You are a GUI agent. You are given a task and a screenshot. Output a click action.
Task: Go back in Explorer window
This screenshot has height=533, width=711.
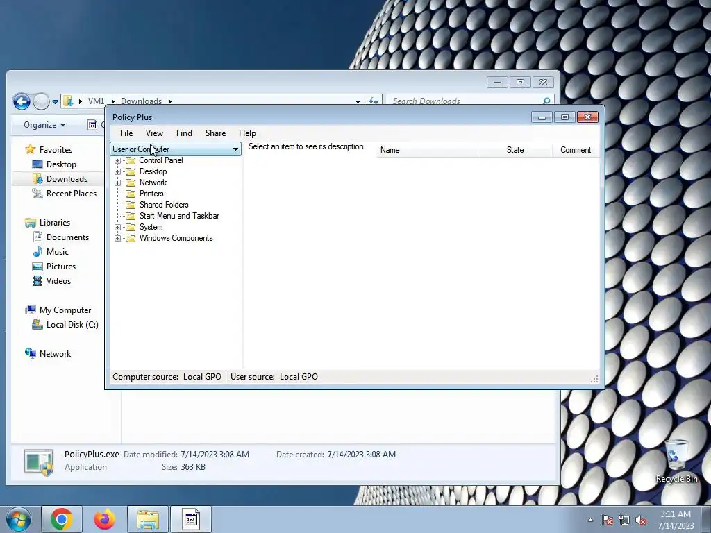coord(22,101)
